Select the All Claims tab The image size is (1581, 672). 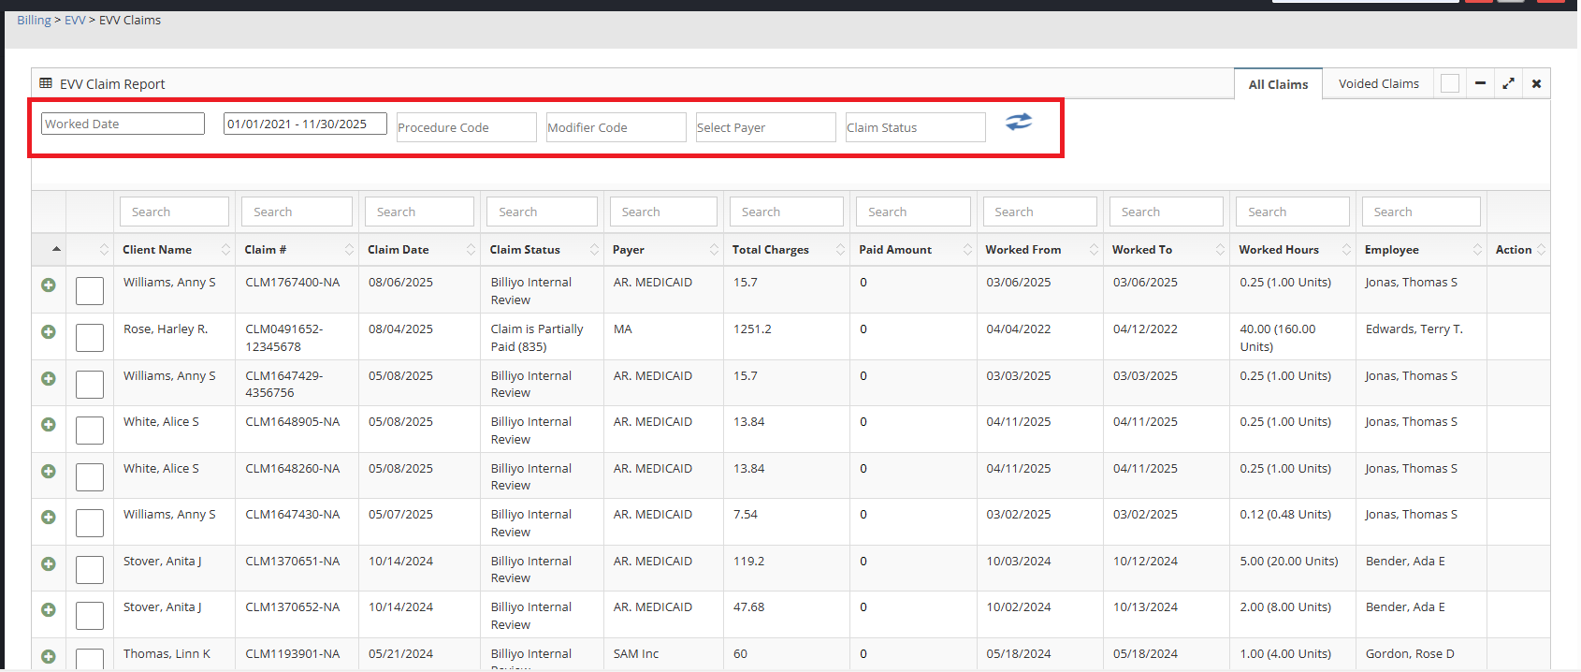tap(1278, 84)
